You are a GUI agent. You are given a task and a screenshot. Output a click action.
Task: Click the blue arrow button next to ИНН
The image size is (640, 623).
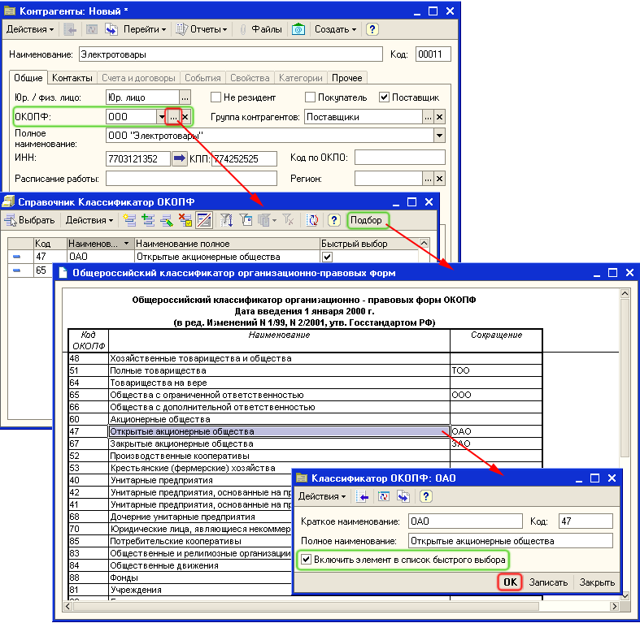[179, 158]
